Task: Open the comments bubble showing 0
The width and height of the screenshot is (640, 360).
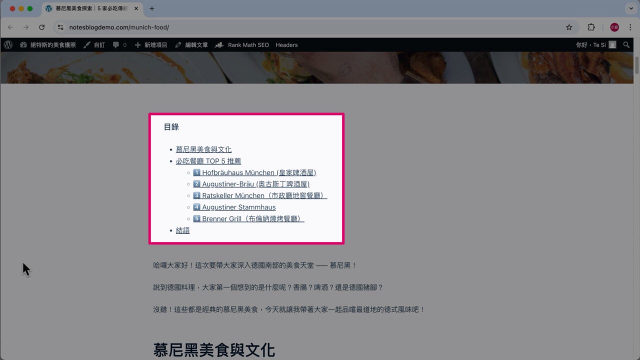Action: [117, 45]
